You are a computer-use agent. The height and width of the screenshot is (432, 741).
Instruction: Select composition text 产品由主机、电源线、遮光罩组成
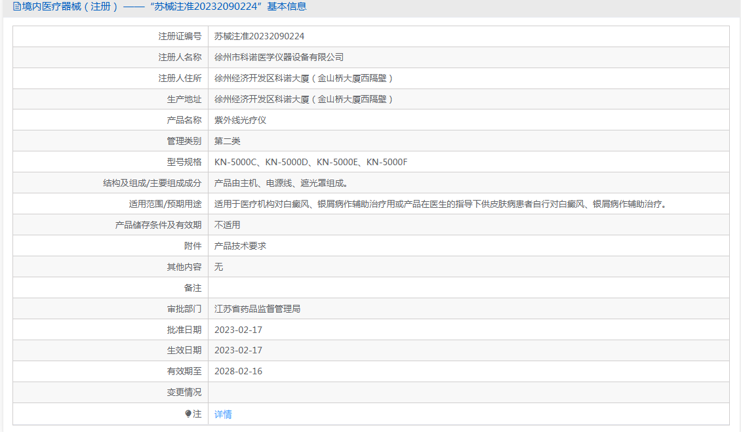281,183
